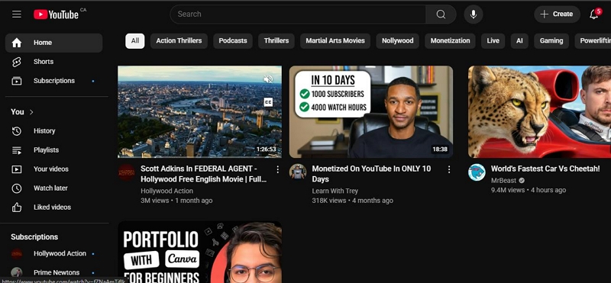611x283 pixels.
Task: Open World's Fastest Car Vs Cheetah title
Action: point(545,169)
